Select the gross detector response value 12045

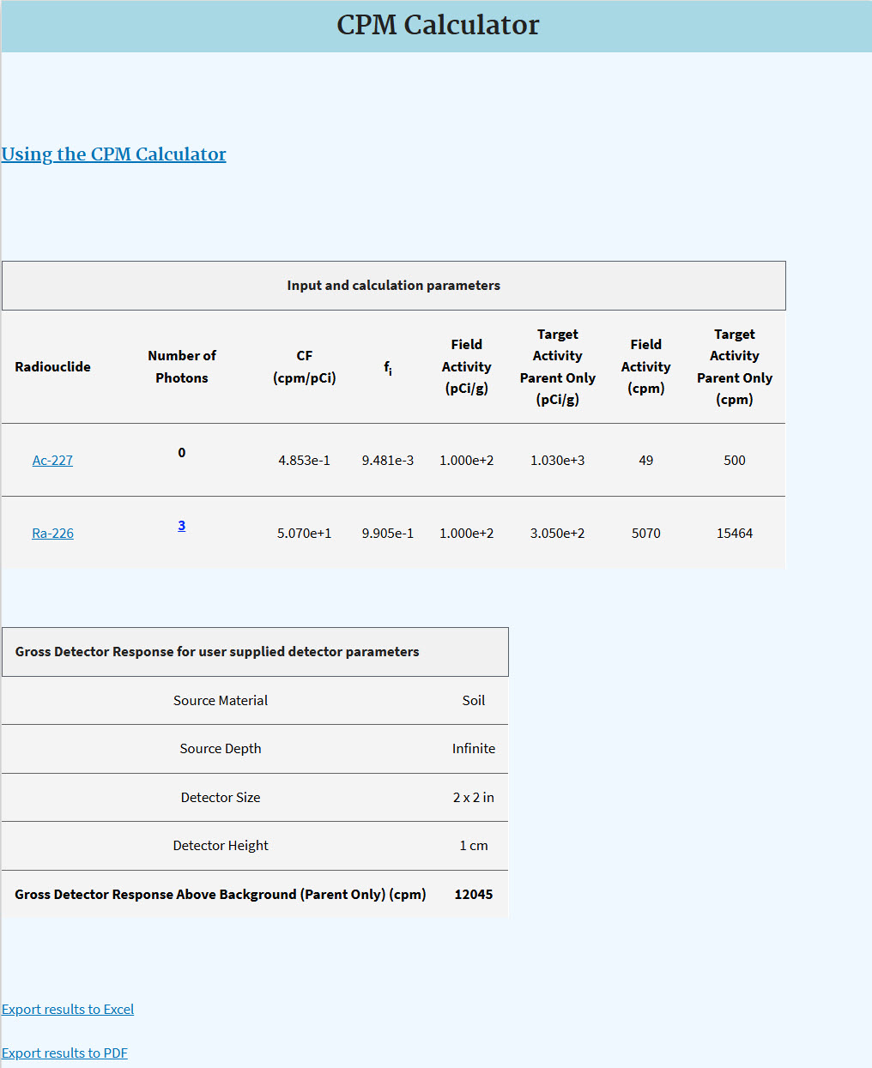474,895
